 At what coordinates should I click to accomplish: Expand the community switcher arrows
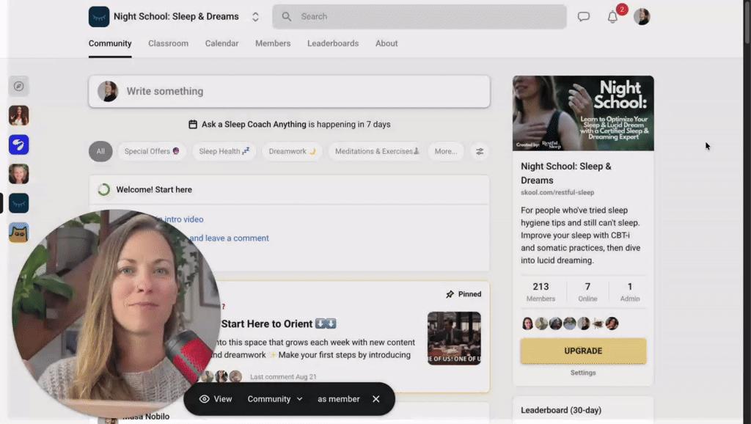pyautogui.click(x=255, y=17)
